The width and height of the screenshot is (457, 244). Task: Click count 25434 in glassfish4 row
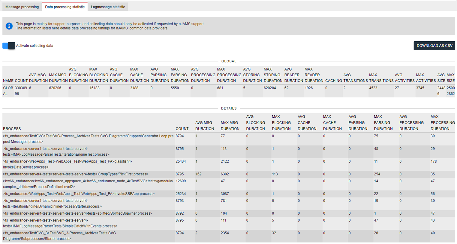(181, 161)
